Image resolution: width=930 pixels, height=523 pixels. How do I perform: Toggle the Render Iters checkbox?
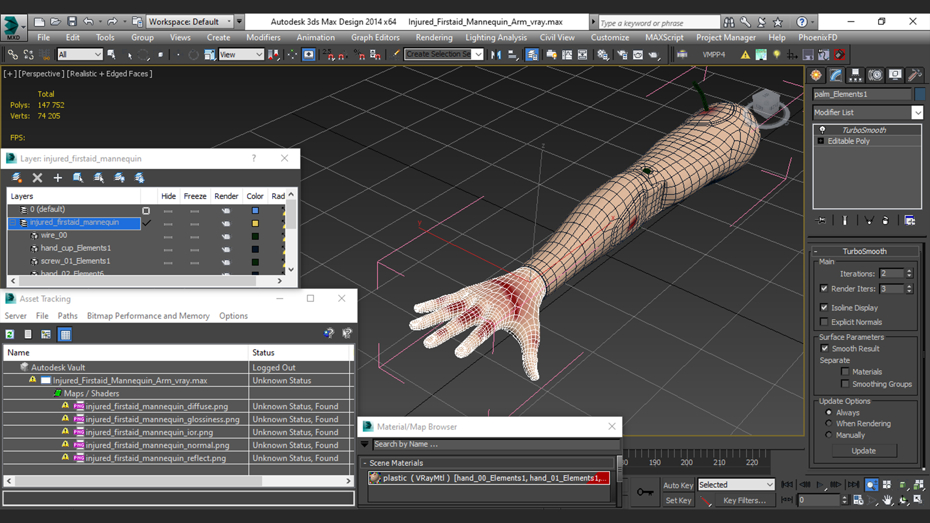tap(824, 288)
